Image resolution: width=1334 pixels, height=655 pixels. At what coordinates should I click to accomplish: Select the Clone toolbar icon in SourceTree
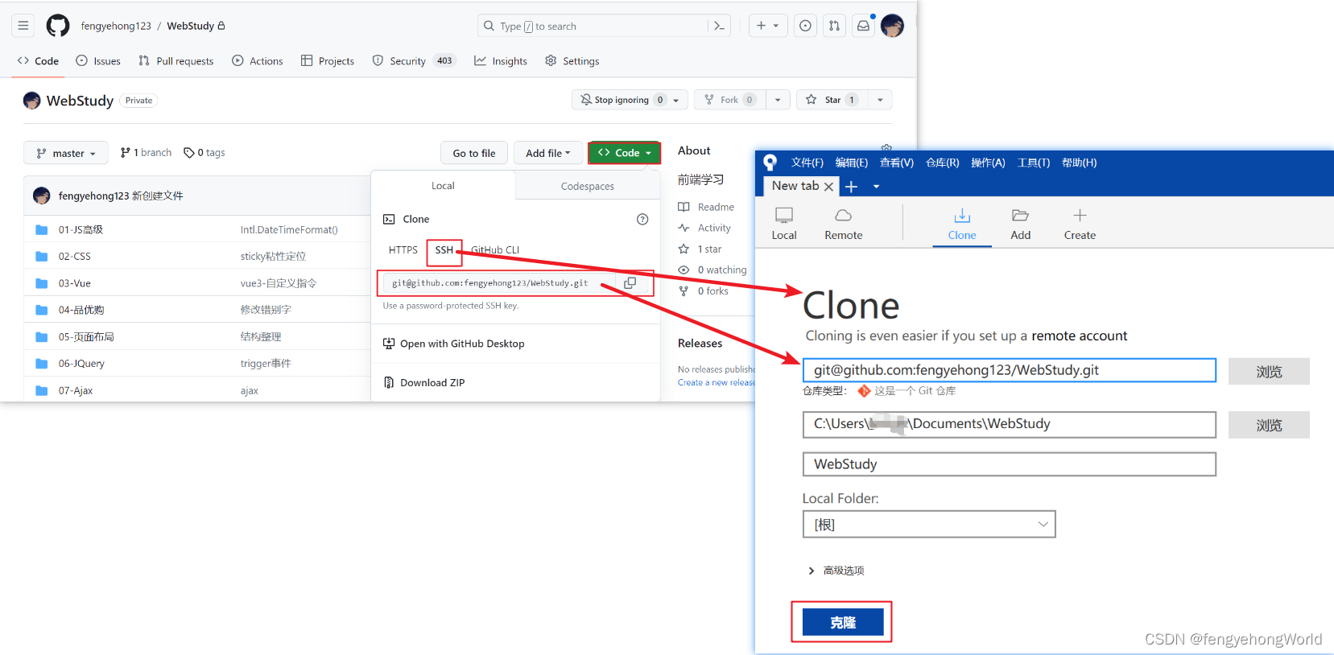pyautogui.click(x=962, y=224)
